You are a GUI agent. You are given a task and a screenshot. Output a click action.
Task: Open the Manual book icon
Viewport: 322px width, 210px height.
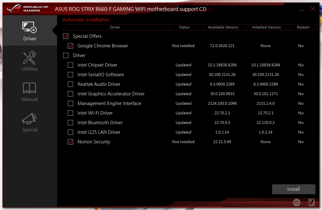coord(30,88)
